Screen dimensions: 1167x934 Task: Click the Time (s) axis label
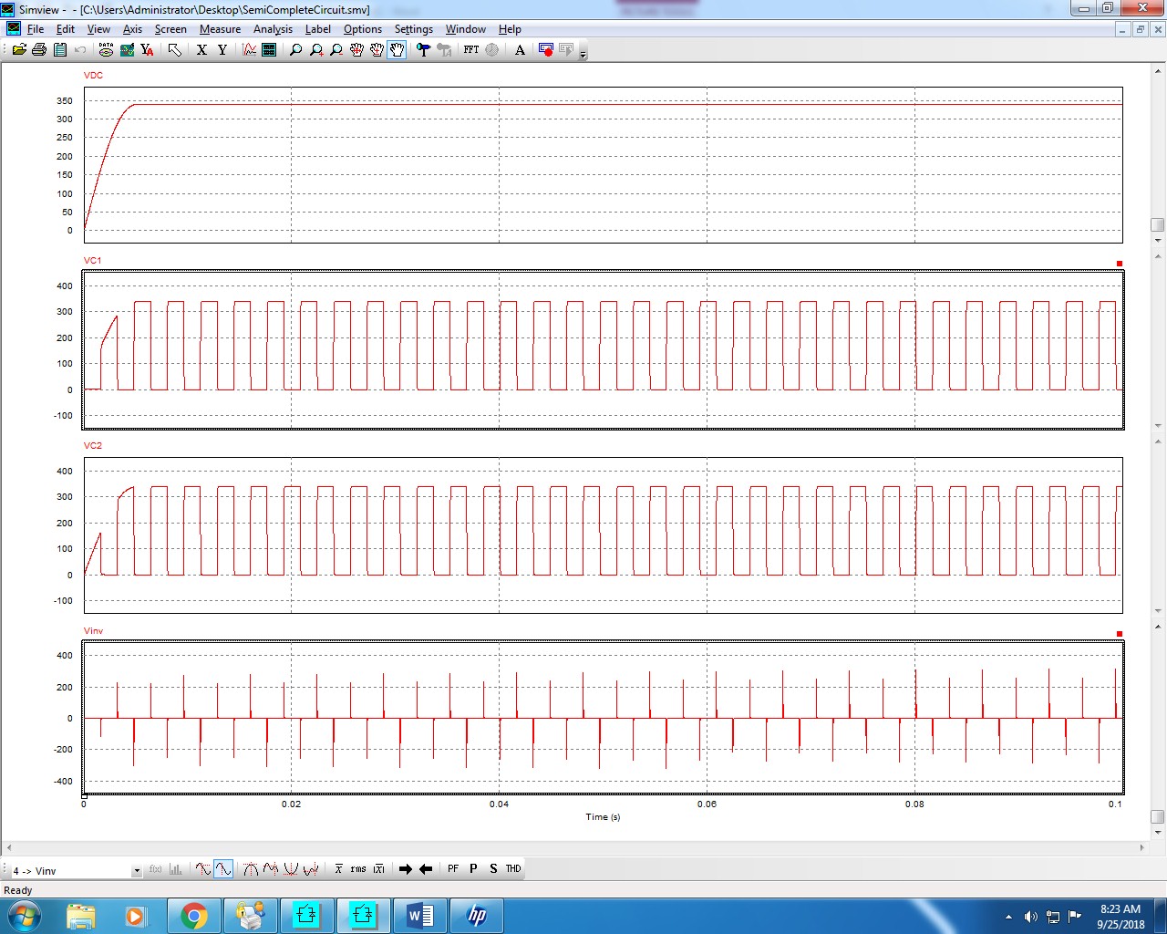(x=603, y=816)
